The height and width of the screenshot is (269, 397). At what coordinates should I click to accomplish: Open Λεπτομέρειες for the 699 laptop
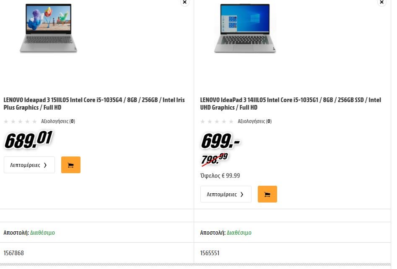pyautogui.click(x=226, y=194)
